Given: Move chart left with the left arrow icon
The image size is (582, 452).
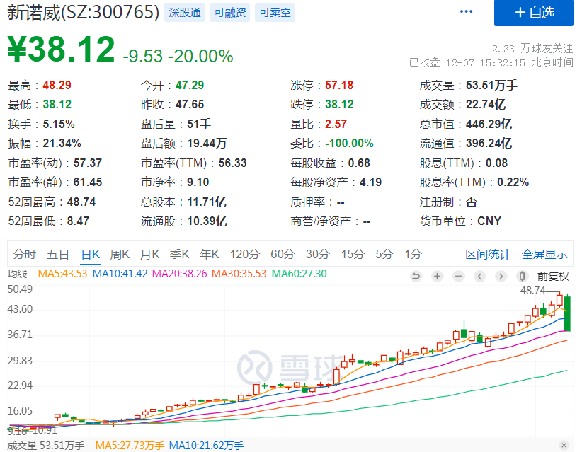Looking at the screenshot, I should tap(479, 277).
